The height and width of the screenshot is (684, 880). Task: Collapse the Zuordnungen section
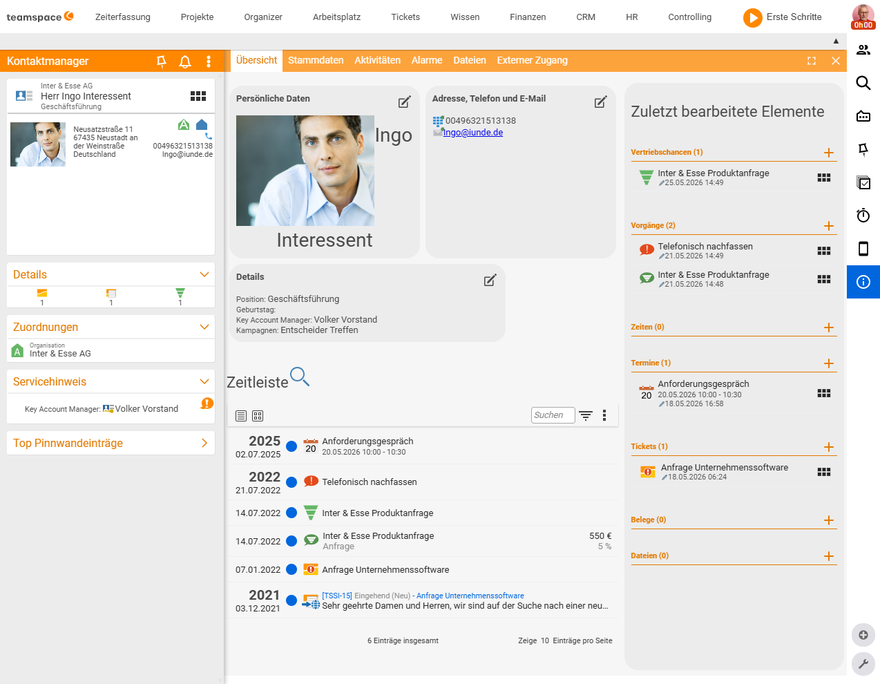coord(204,327)
